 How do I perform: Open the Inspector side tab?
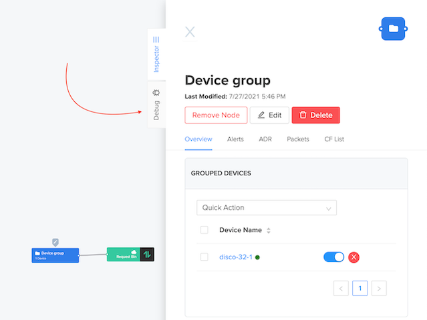[x=156, y=53]
